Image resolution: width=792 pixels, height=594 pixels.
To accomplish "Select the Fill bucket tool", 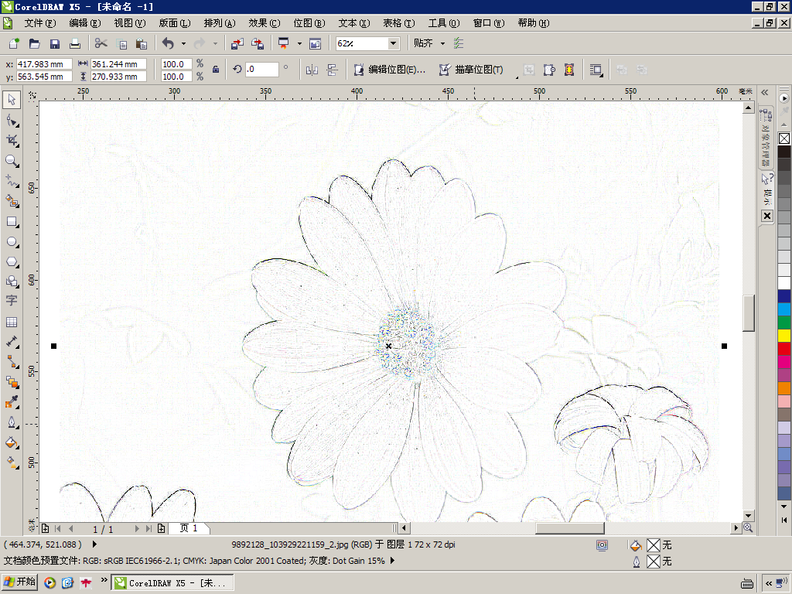I will (x=12, y=443).
